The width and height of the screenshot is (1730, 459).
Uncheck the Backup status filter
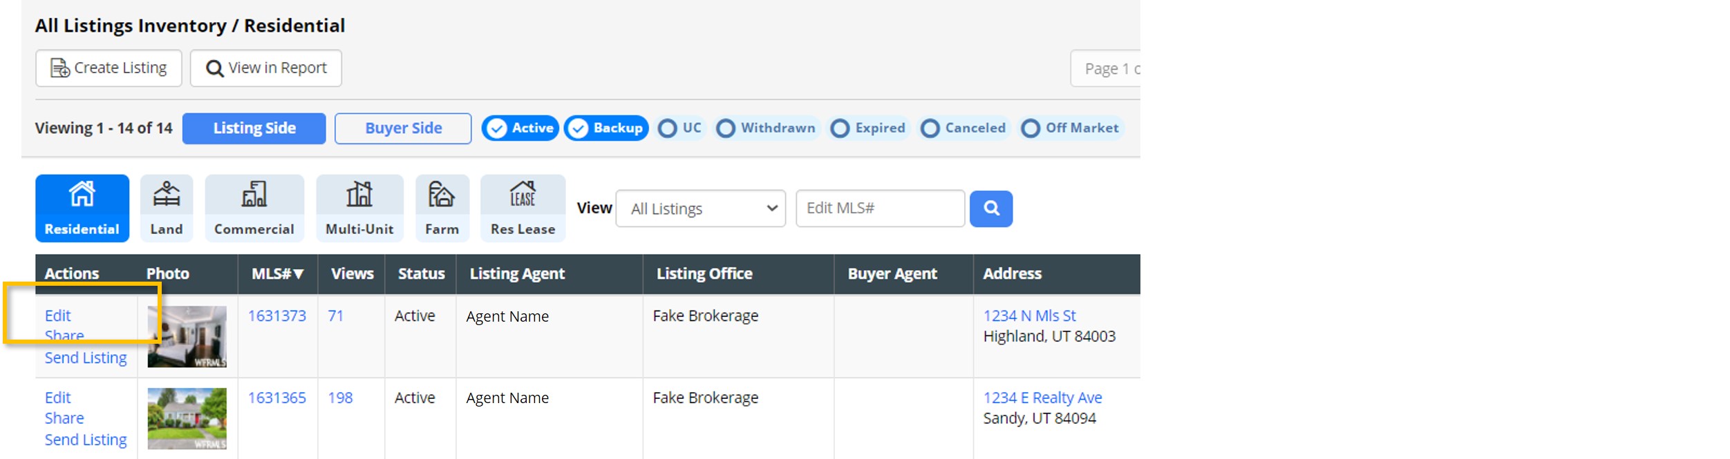[x=579, y=128]
